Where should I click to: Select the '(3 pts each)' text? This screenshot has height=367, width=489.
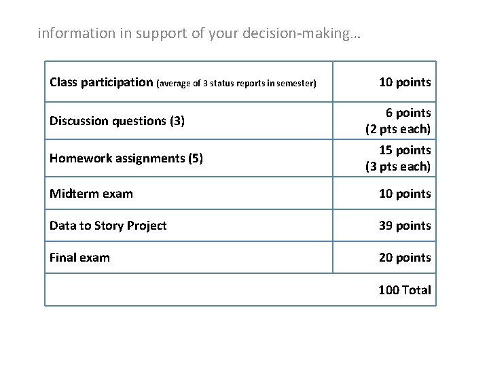click(x=398, y=167)
